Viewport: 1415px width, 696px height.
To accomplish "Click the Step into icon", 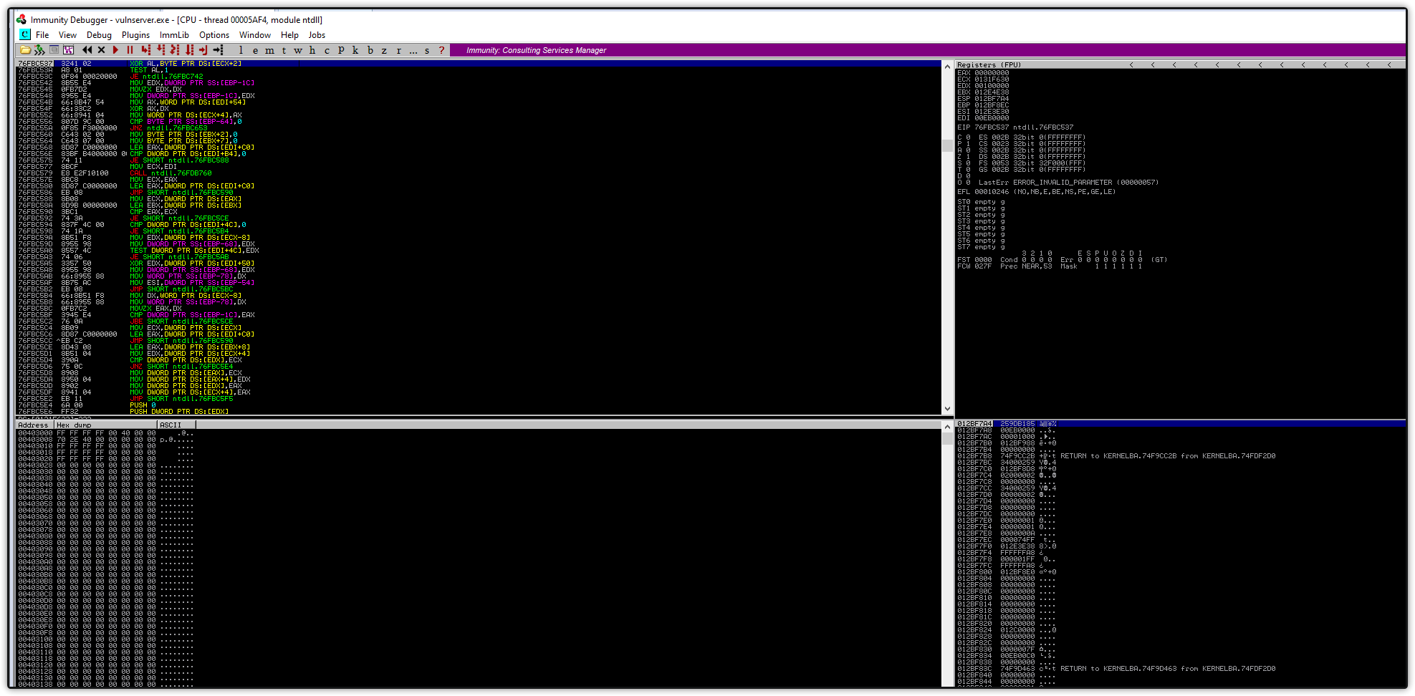I will [x=145, y=50].
